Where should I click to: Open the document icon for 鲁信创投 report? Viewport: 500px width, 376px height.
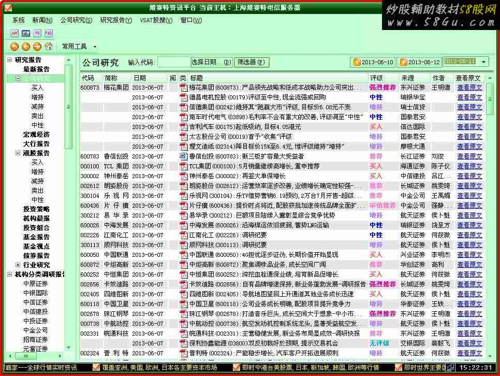click(184, 156)
